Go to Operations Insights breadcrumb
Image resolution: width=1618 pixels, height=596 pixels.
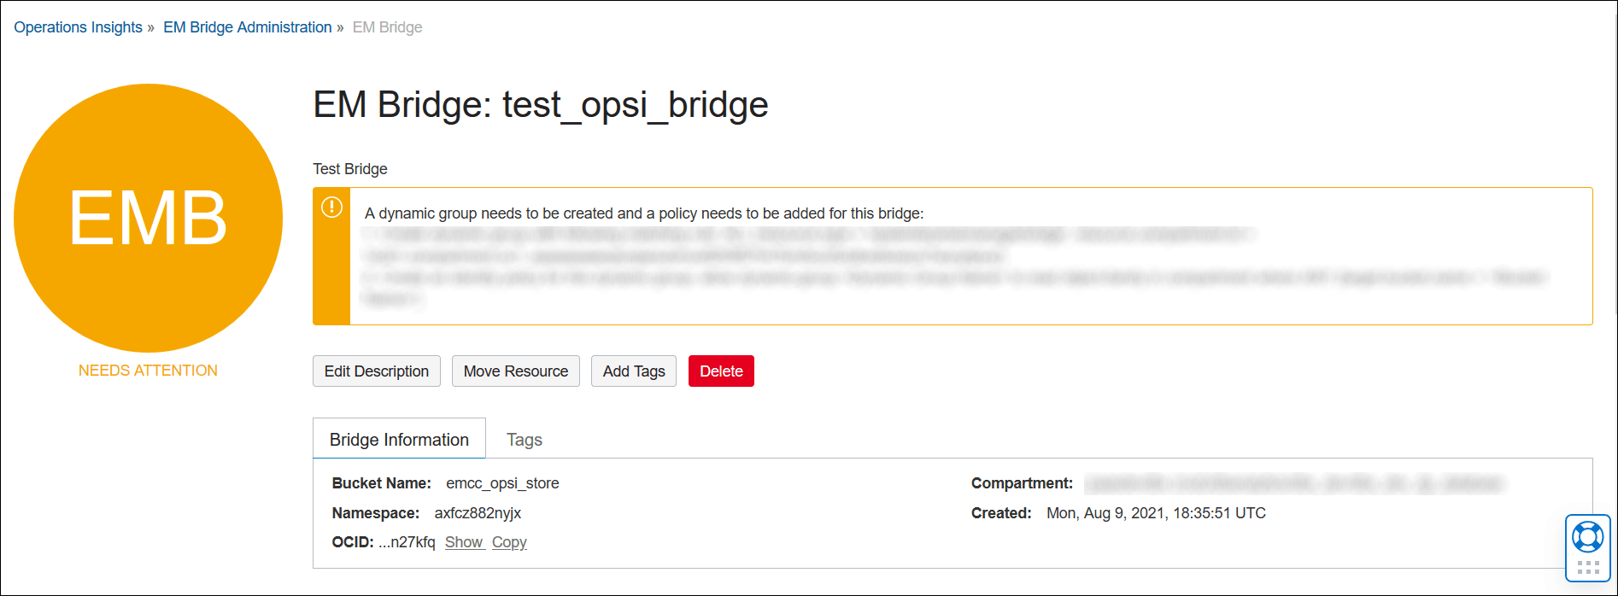pyautogui.click(x=78, y=27)
